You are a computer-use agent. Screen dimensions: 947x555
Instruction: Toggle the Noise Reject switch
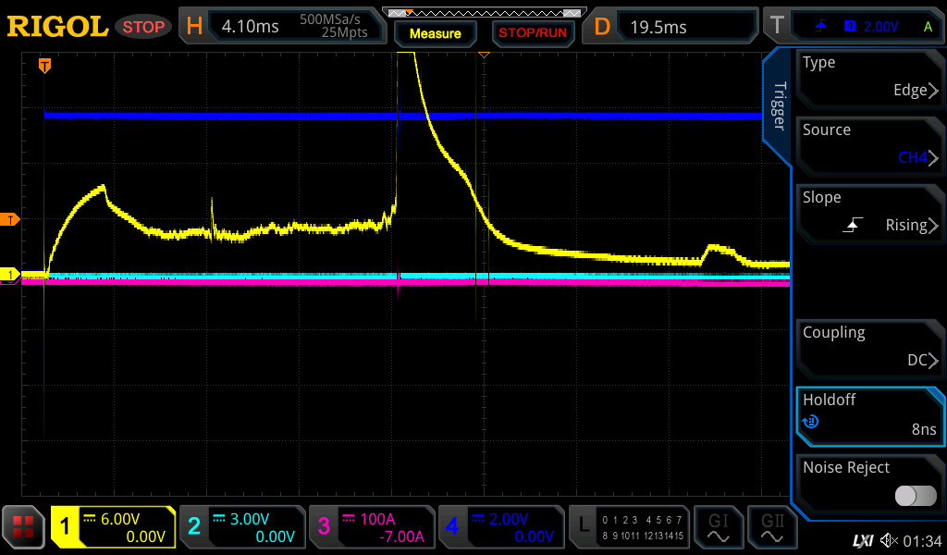[x=915, y=496]
